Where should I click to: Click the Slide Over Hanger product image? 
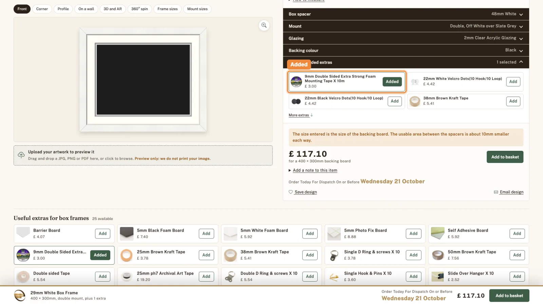pyautogui.click(x=438, y=277)
